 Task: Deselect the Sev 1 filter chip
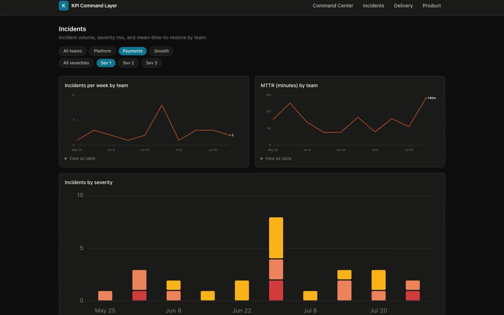(106, 63)
